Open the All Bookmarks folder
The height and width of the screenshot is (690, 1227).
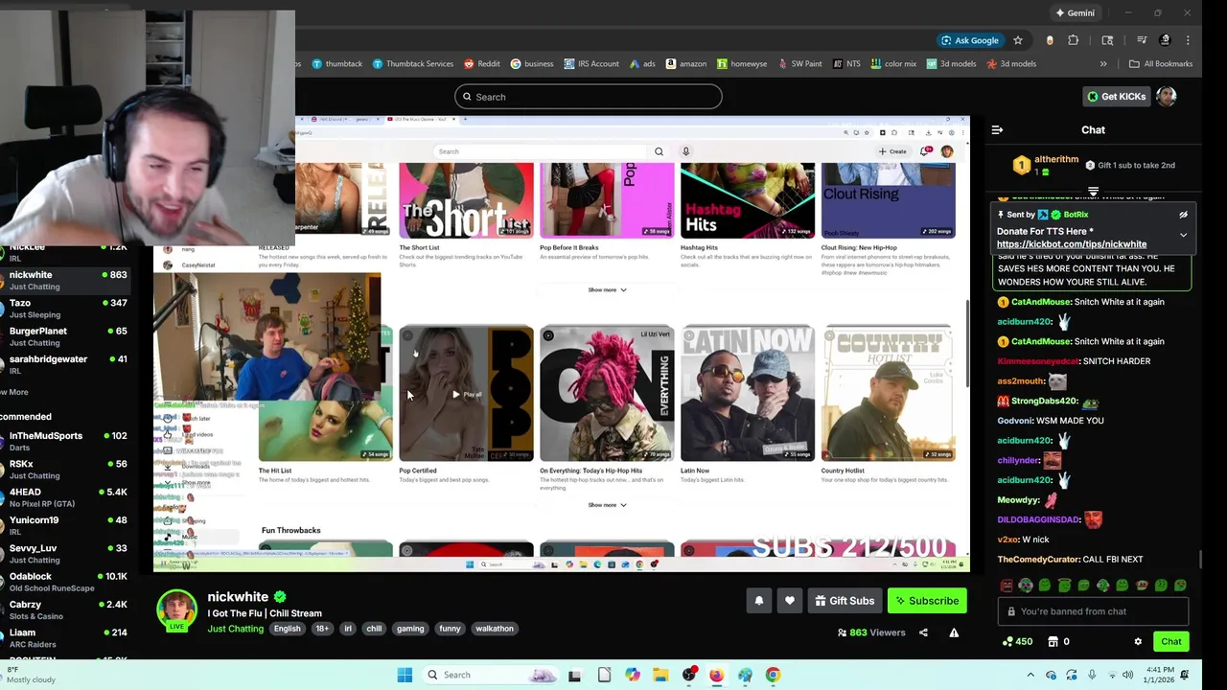[1160, 64]
